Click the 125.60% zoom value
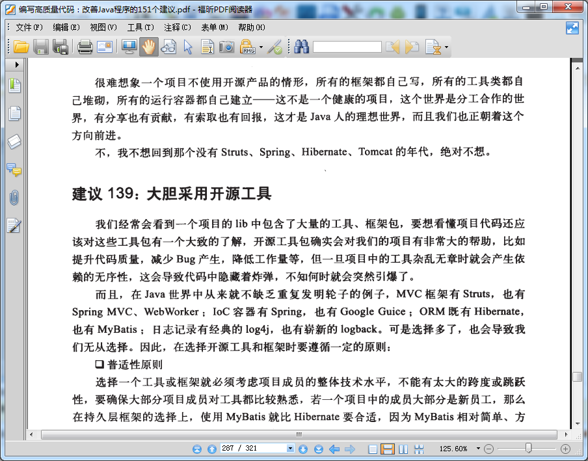The width and height of the screenshot is (588, 461). click(453, 449)
